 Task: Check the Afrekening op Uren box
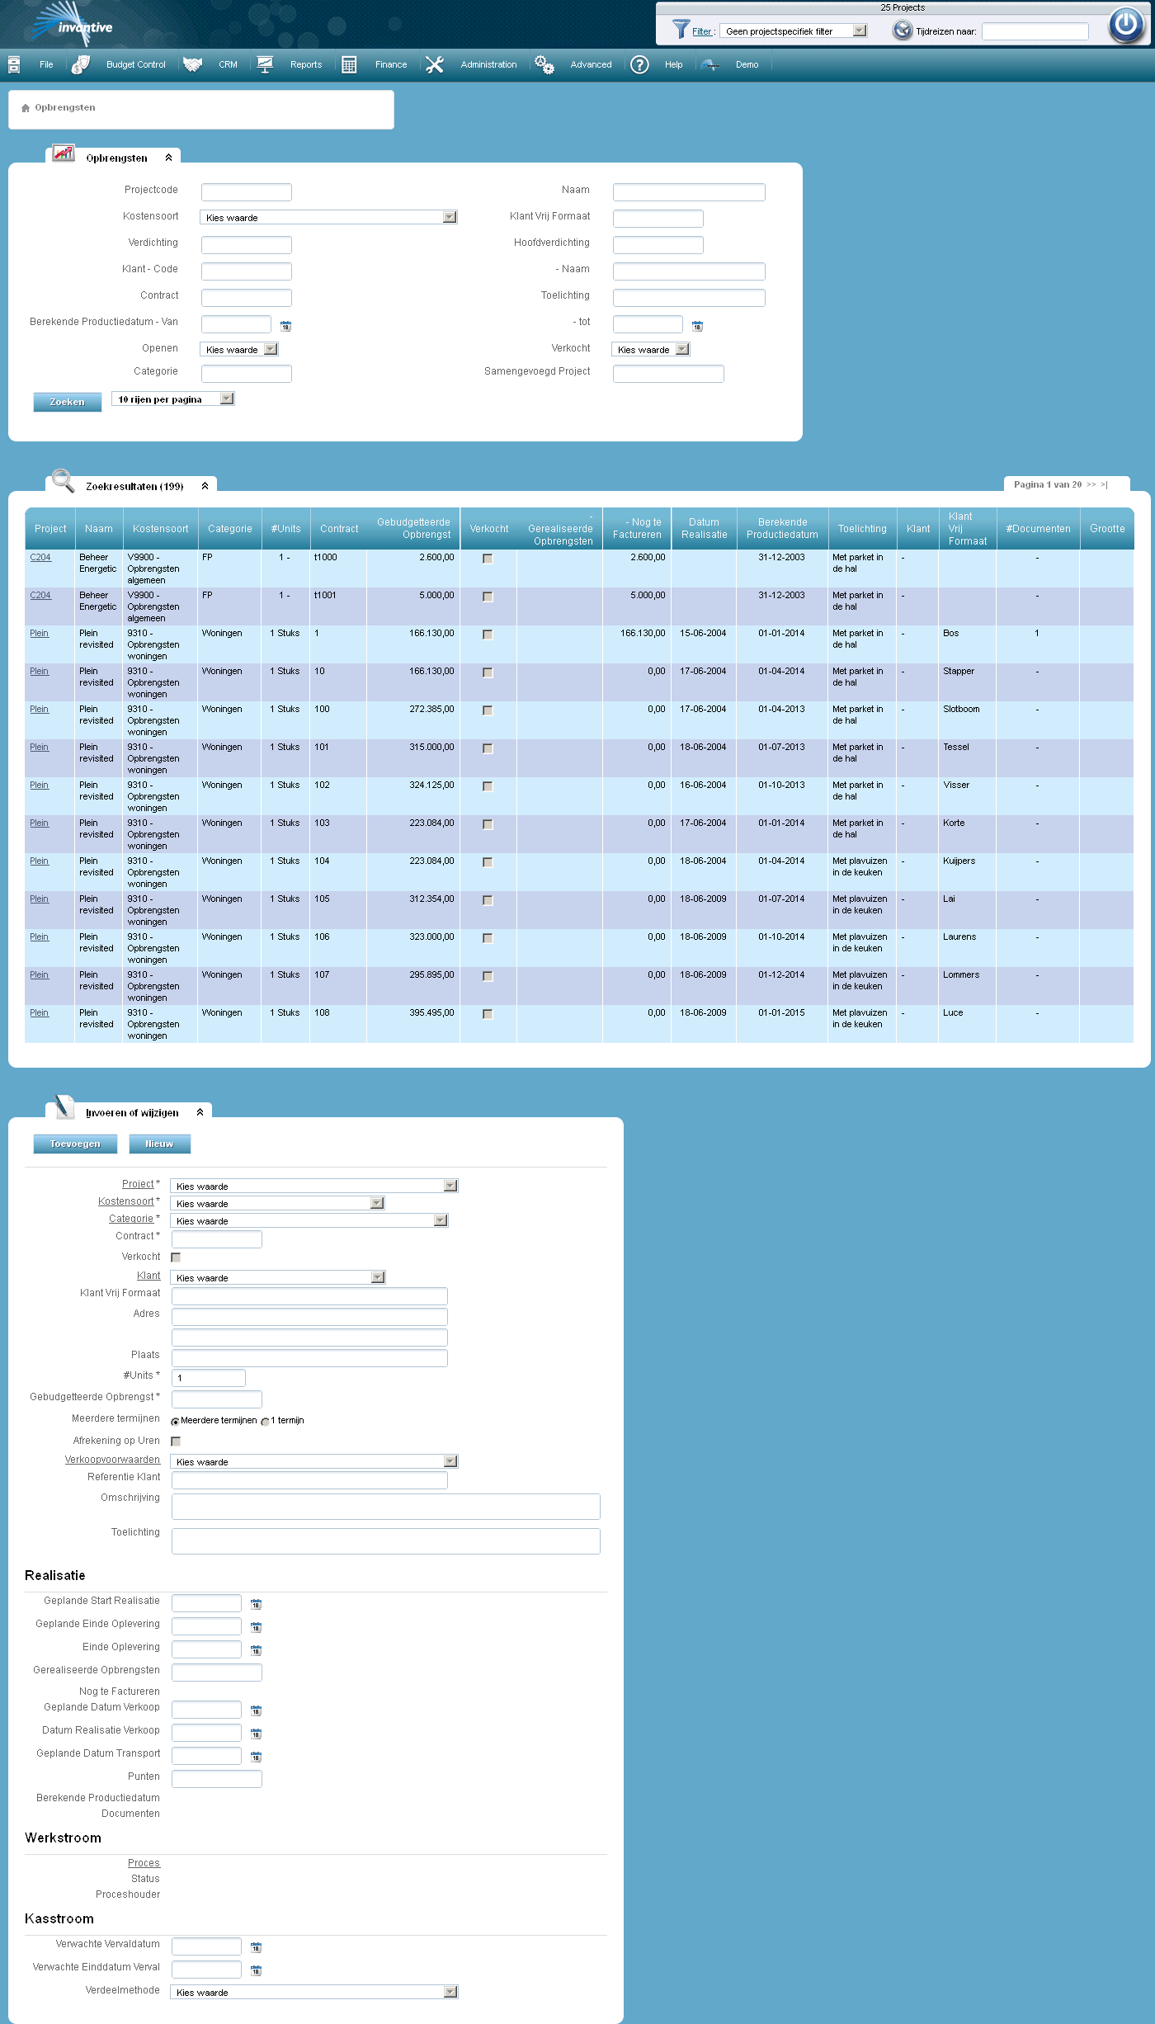click(176, 1441)
